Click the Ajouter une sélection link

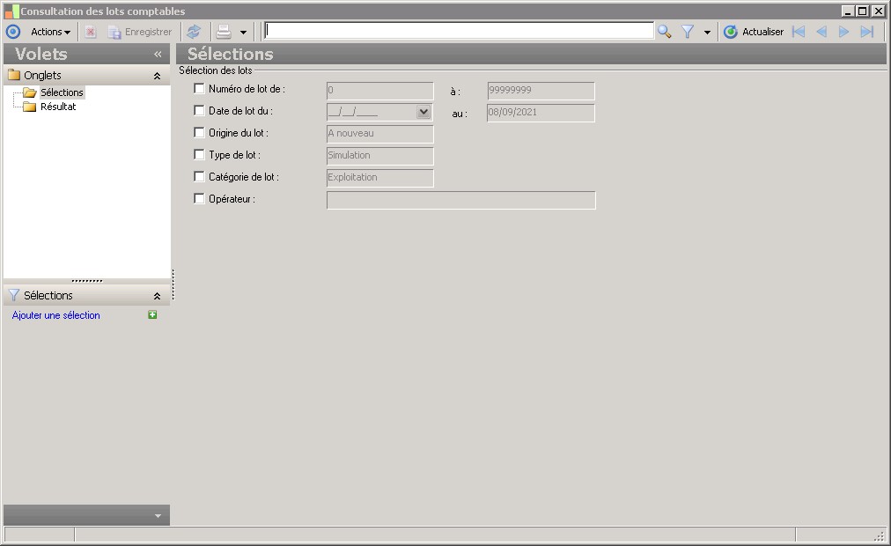[x=55, y=315]
